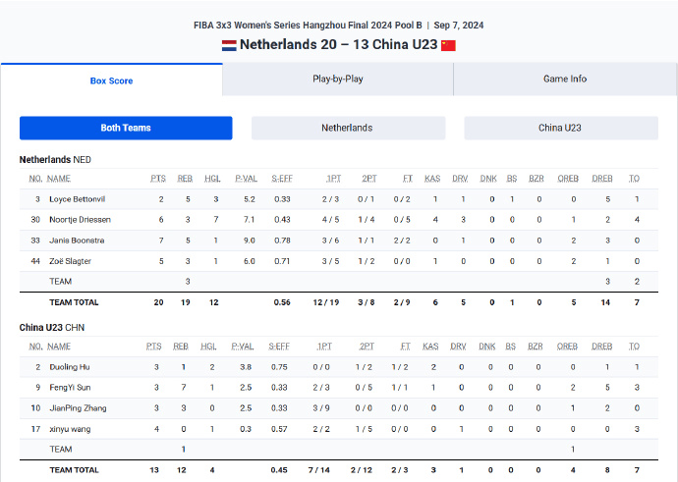Sort Netherlands table by PTS column
Viewport: 678px width, 482px height.
(157, 179)
